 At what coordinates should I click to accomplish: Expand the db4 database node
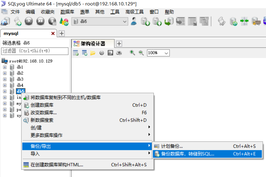(4, 85)
